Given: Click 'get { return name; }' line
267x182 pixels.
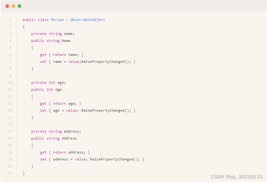Looking at the screenshot, I should pyautogui.click(x=62, y=55).
